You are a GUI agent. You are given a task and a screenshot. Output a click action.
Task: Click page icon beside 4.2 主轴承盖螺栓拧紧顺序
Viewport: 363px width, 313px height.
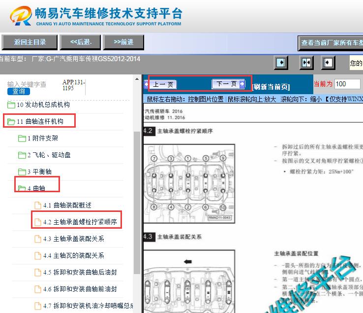[x=38, y=222]
